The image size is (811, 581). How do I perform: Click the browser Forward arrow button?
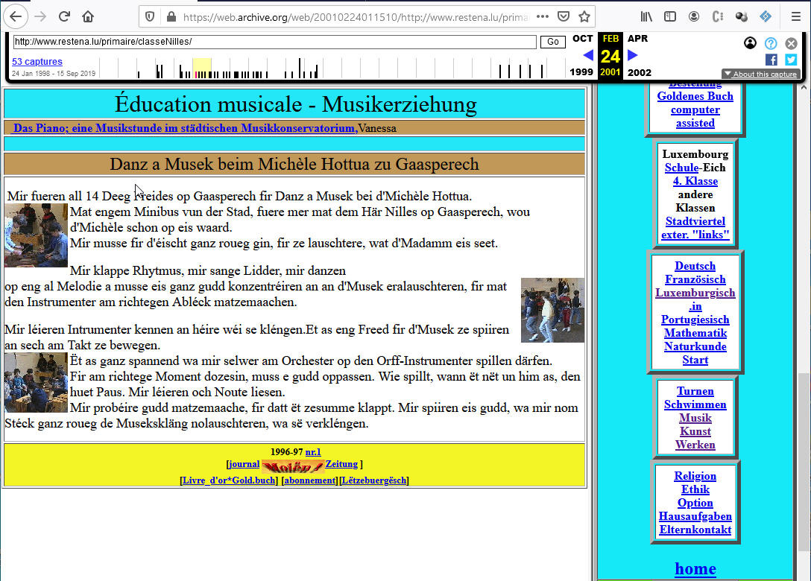(x=40, y=16)
